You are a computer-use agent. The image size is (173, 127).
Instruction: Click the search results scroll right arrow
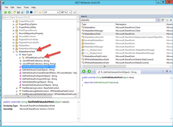tap(171, 66)
